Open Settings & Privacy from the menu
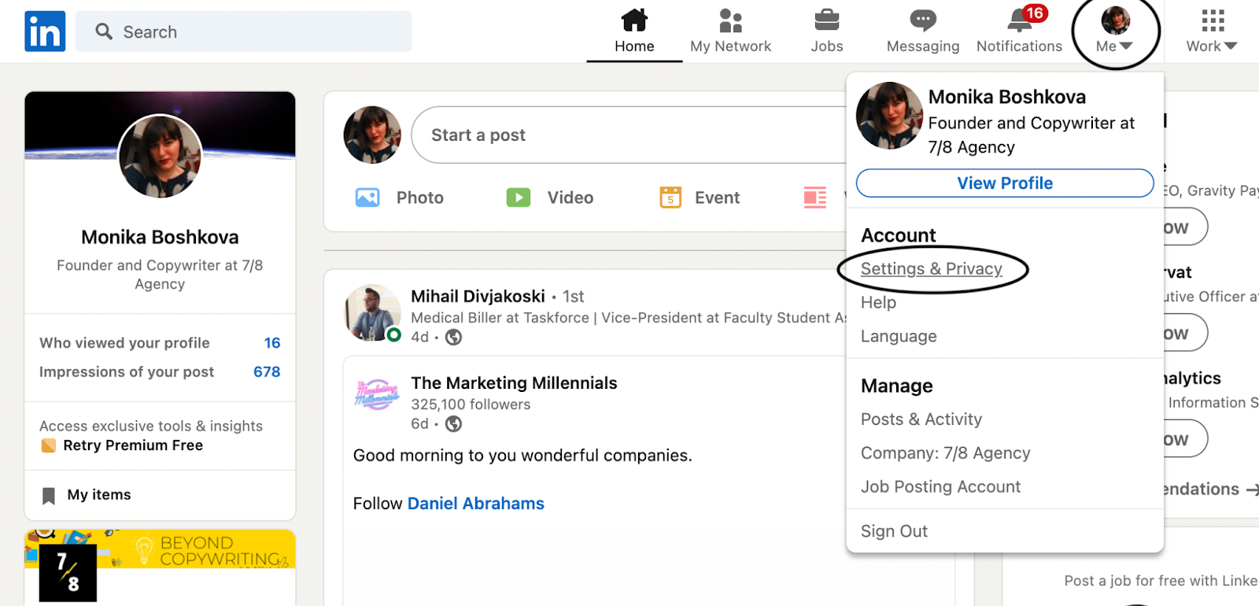 click(932, 269)
